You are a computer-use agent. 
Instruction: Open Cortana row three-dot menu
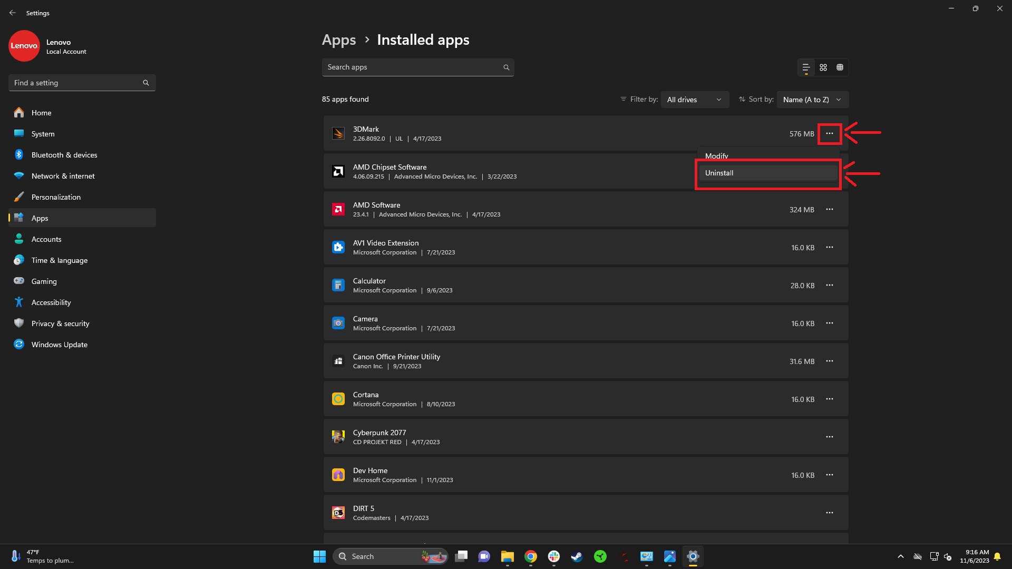pos(829,399)
